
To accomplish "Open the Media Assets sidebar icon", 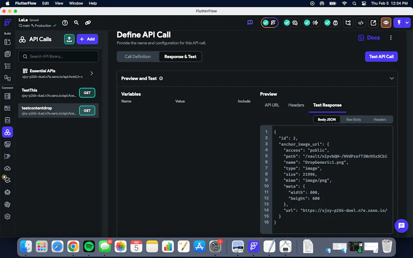I will (x=7, y=144).
